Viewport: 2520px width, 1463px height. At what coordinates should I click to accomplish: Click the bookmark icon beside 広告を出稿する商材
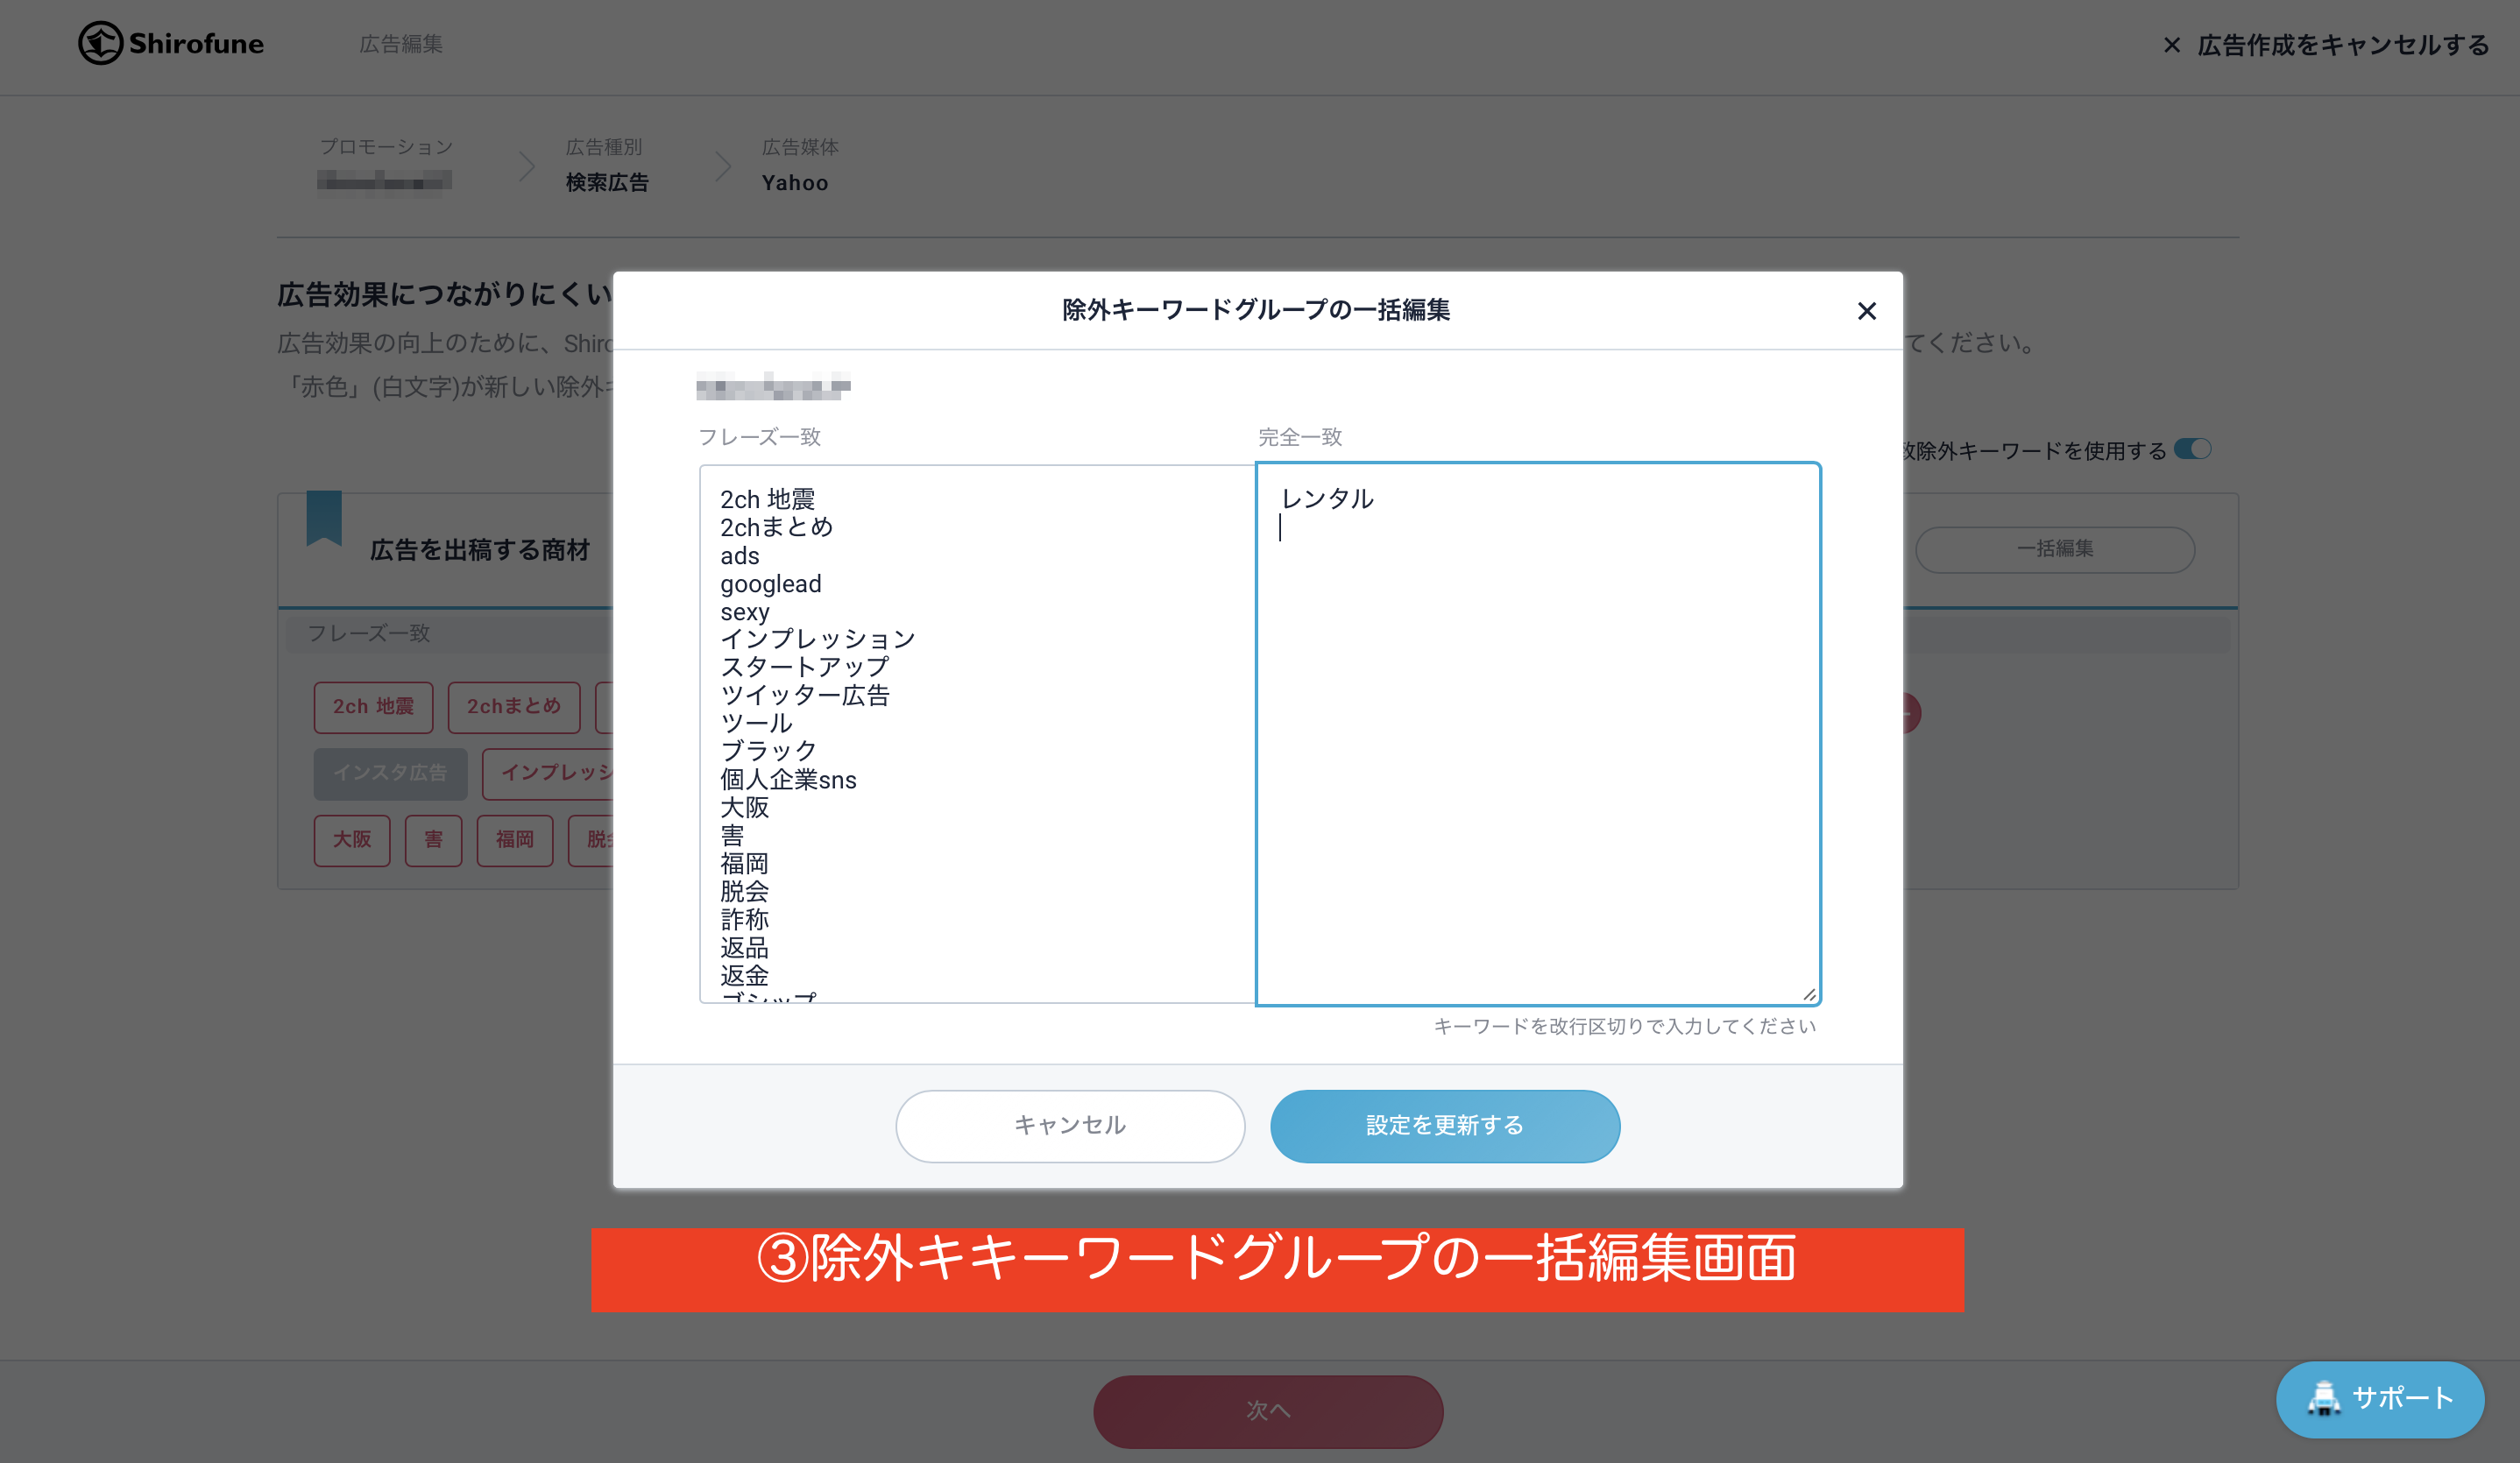[324, 518]
